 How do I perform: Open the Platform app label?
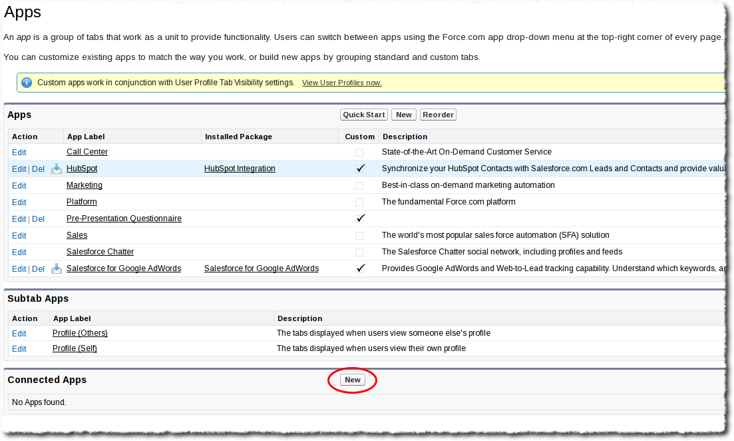pos(82,202)
